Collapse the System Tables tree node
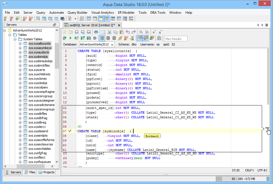Viewport: 273px width, 184px height. [x=15, y=39]
